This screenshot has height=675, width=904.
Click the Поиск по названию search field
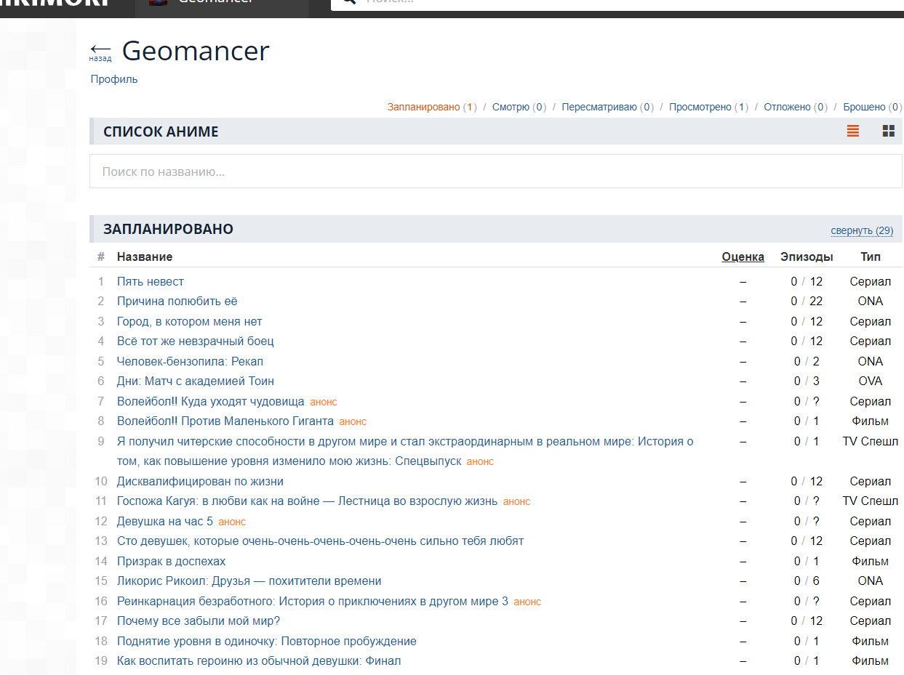coord(495,171)
